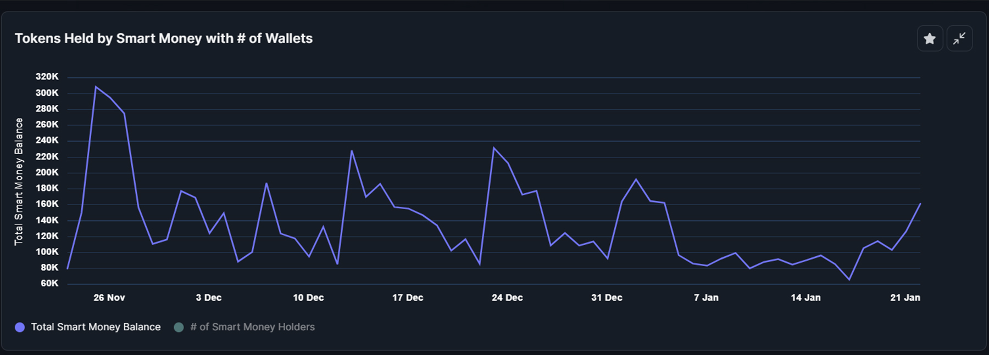Select the highest peak point above 300K
This screenshot has width=989, height=355.
(96, 87)
